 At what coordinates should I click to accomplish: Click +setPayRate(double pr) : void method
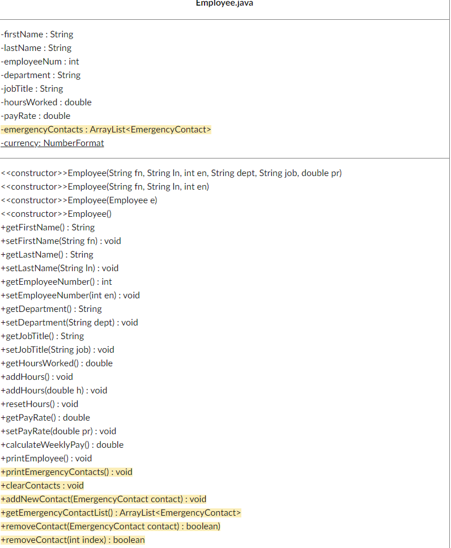pyautogui.click(x=58, y=432)
